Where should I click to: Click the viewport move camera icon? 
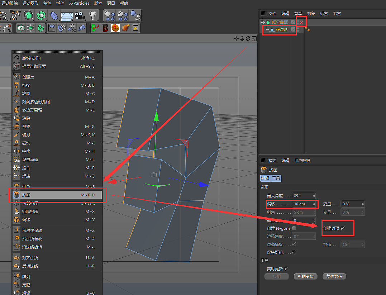pos(236,39)
